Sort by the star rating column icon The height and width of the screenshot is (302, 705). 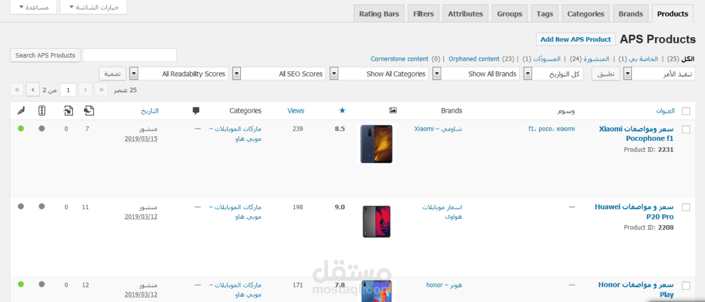342,111
